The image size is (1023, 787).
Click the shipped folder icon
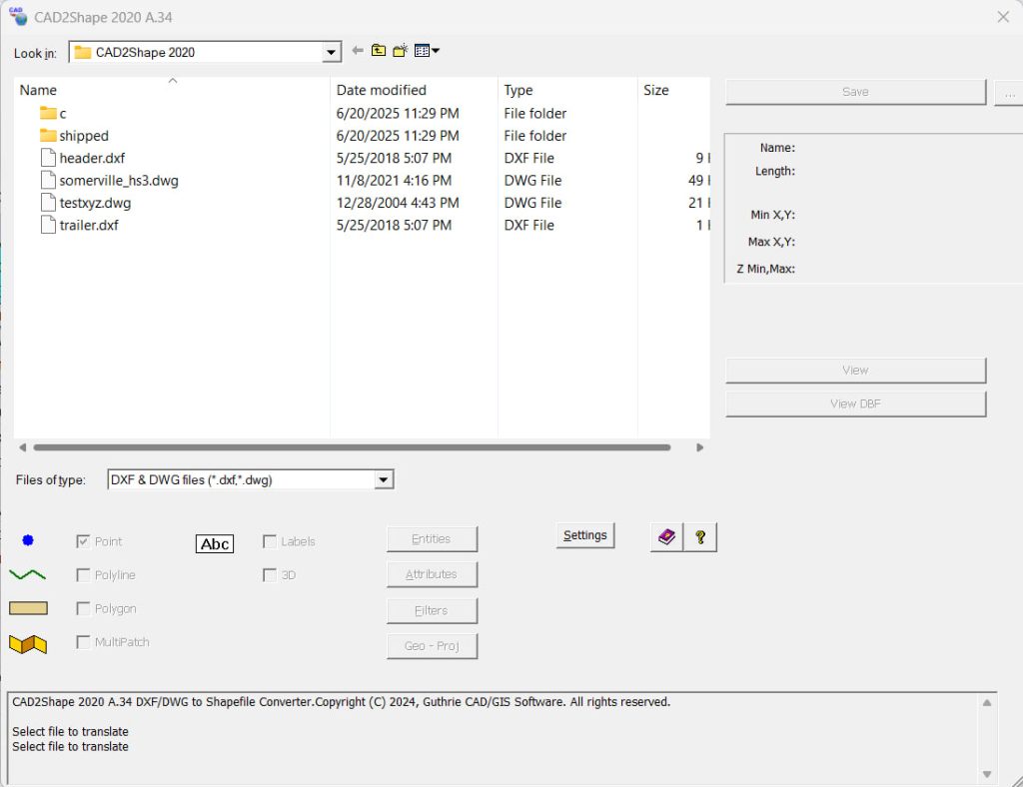pos(48,135)
